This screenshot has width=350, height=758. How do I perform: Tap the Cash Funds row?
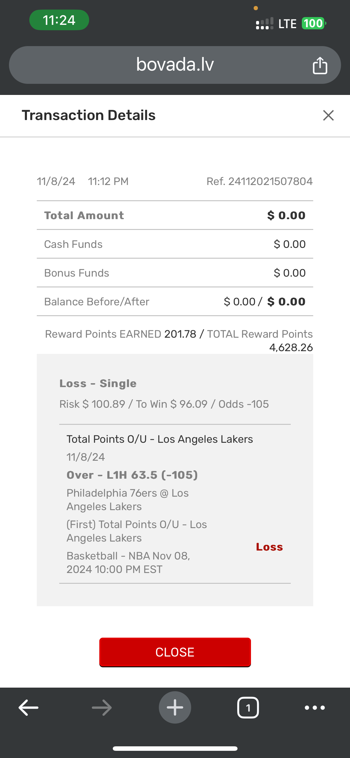[175, 244]
